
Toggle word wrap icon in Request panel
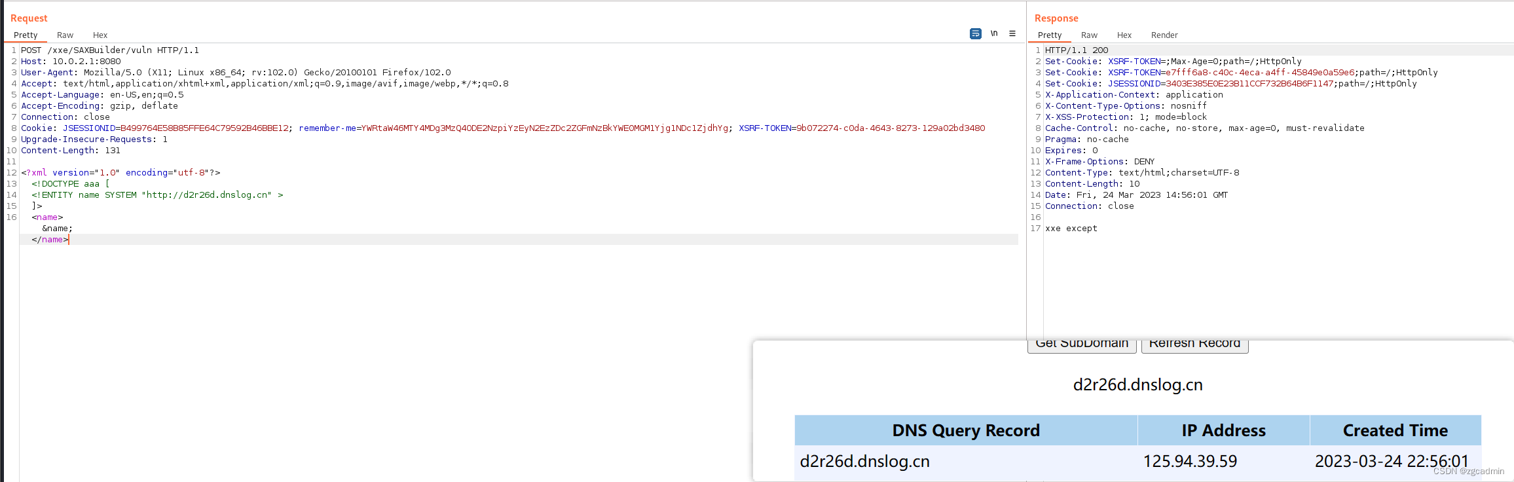pyautogui.click(x=975, y=33)
